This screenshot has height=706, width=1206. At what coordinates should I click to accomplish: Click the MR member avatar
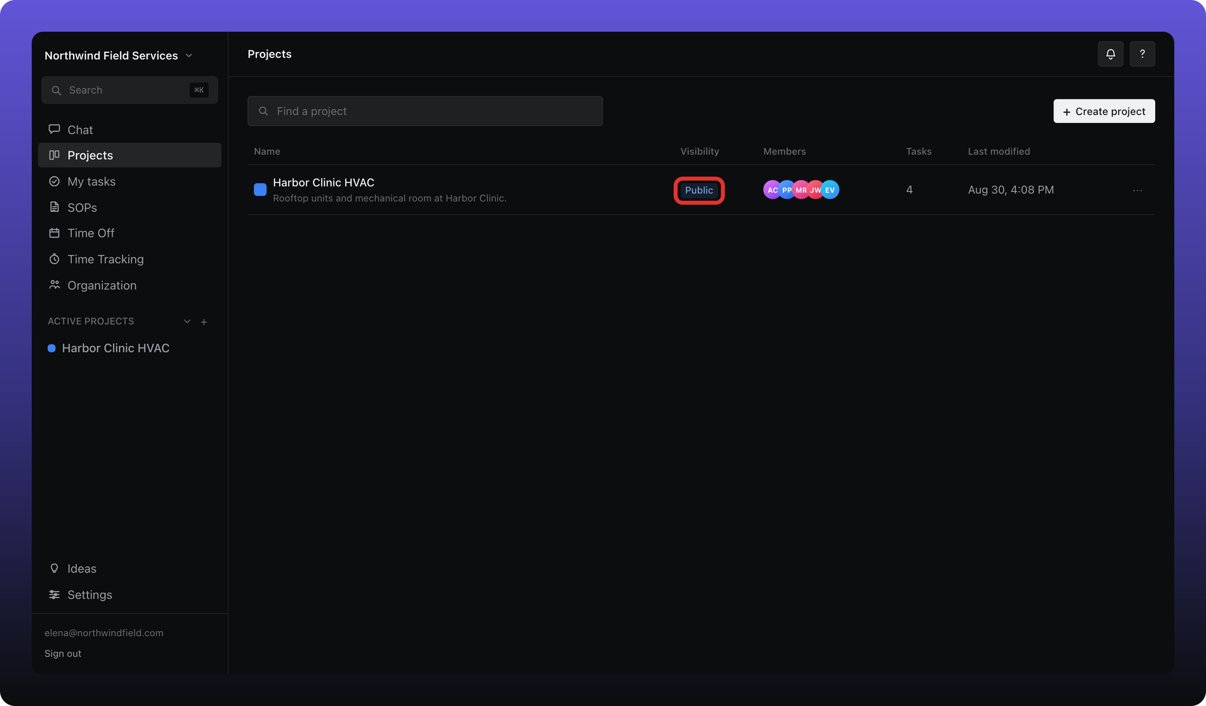point(801,190)
